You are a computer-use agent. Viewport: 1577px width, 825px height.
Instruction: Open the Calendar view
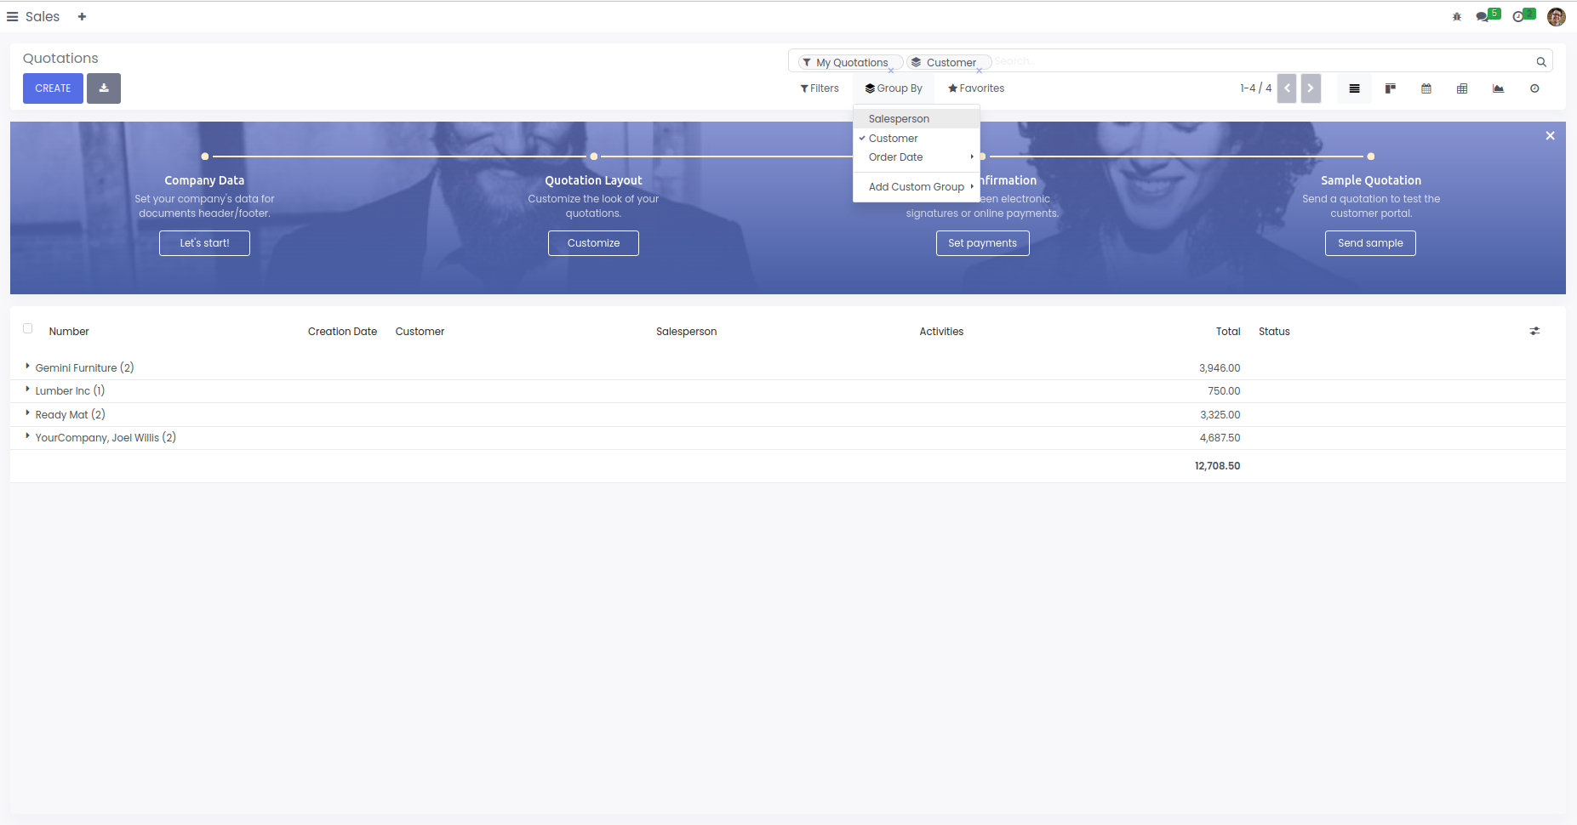pos(1426,88)
